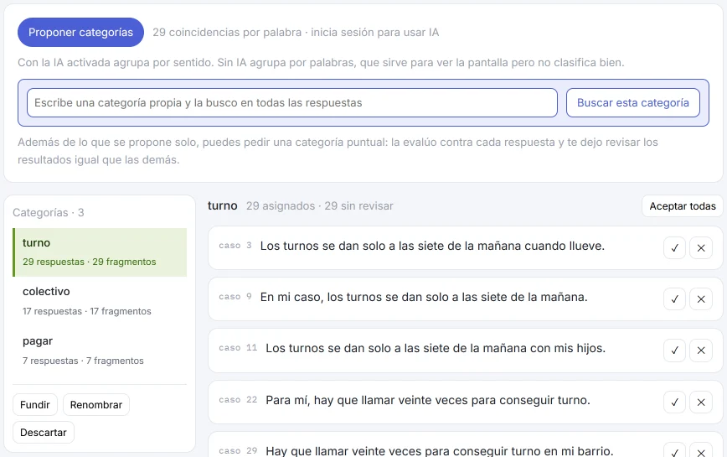Image resolution: width=727 pixels, height=457 pixels.
Task: Reject case 9 with its X icon
Action: (701, 299)
